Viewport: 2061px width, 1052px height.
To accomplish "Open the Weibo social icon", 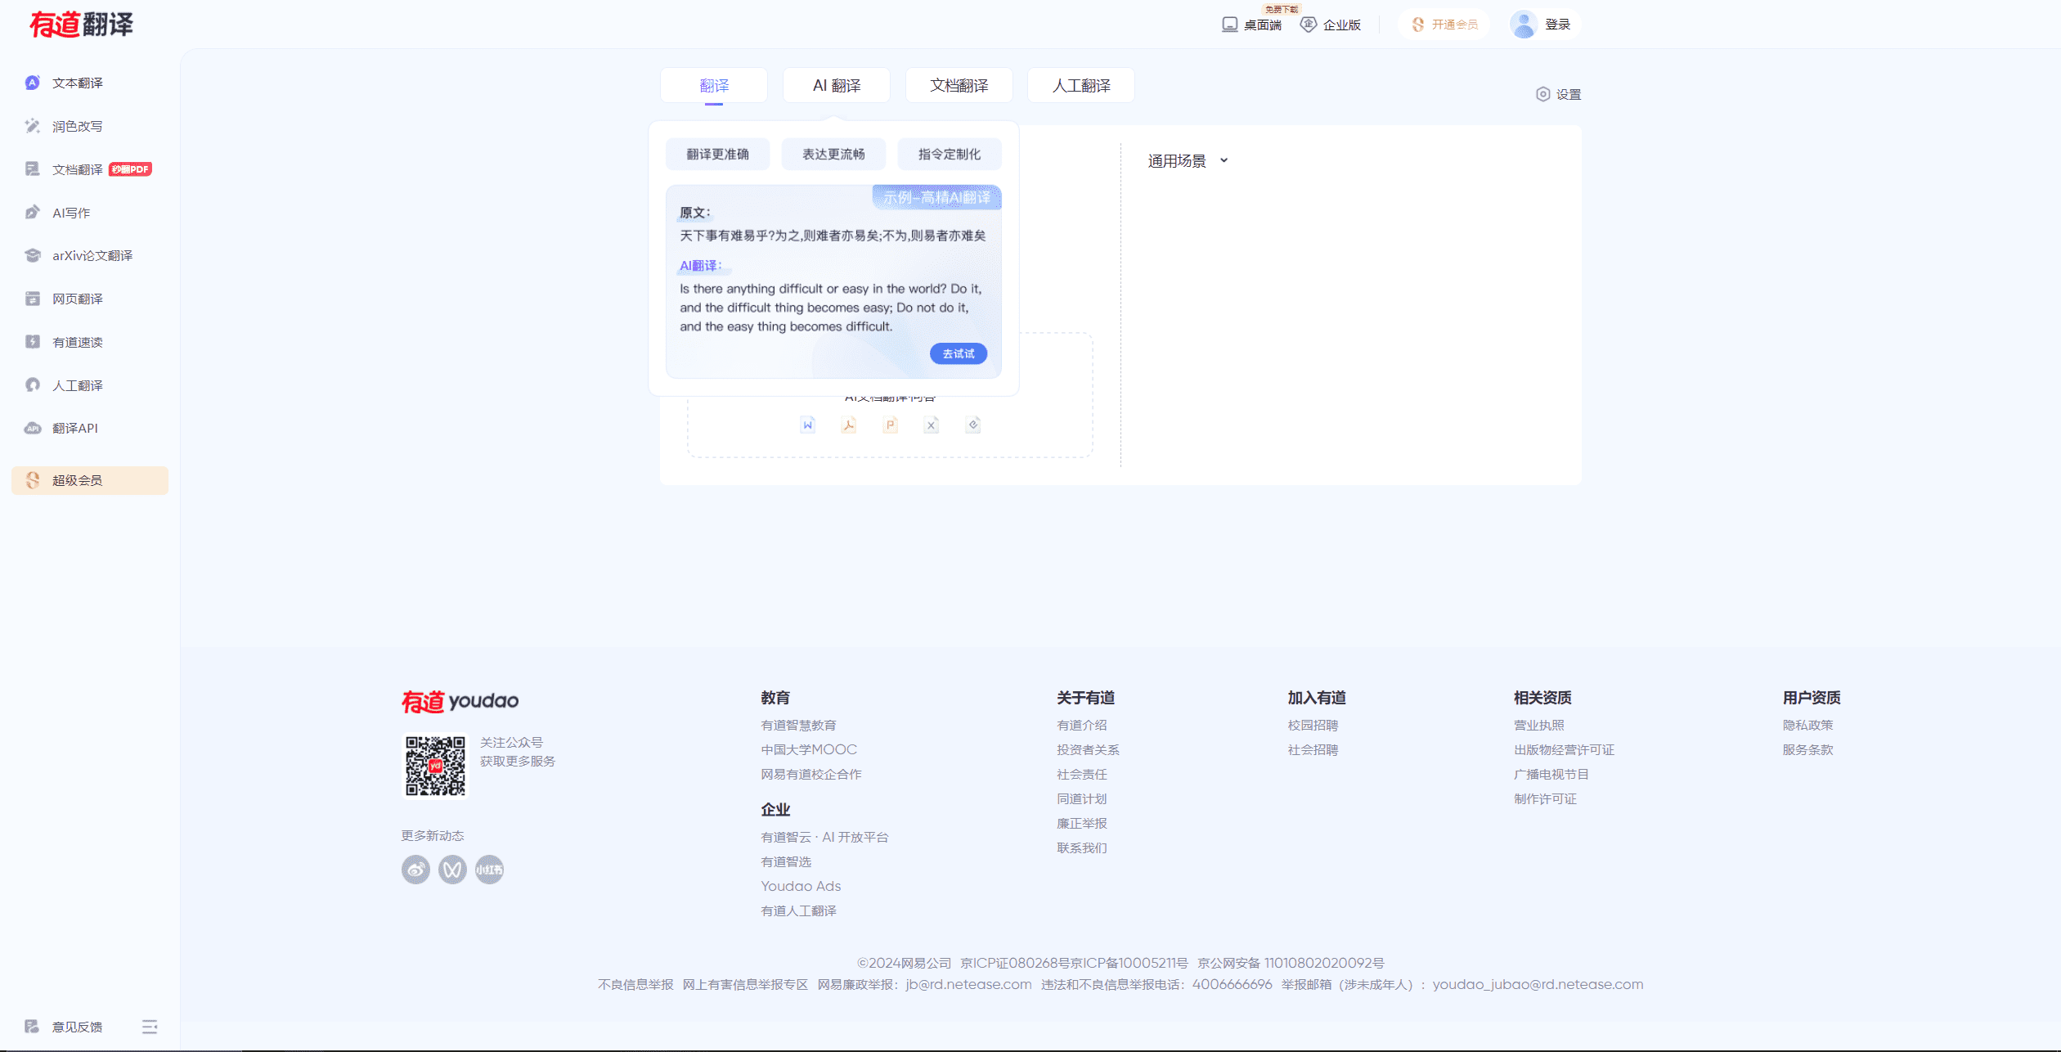I will [415, 870].
